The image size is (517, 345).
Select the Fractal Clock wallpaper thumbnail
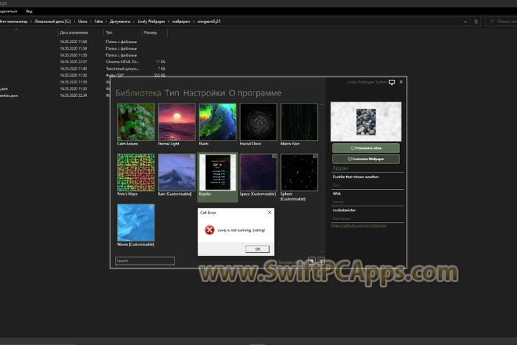258,122
